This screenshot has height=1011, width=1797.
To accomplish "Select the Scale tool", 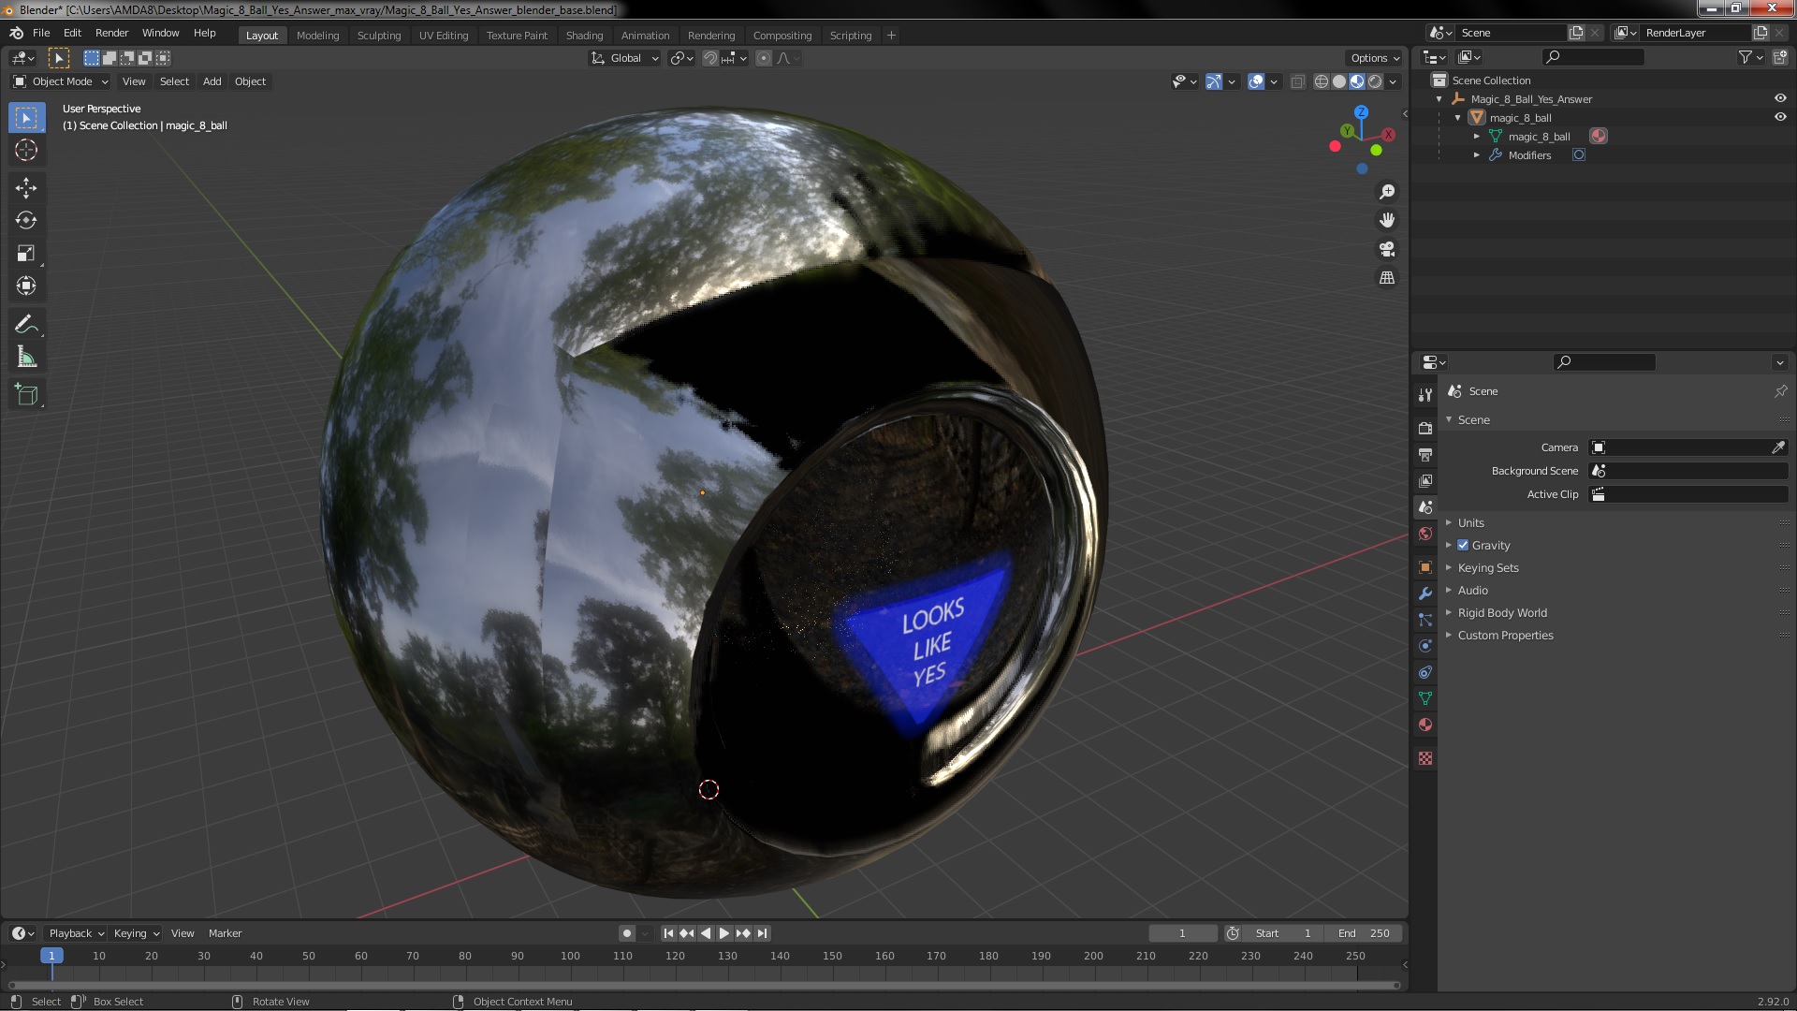I will pyautogui.click(x=26, y=254).
